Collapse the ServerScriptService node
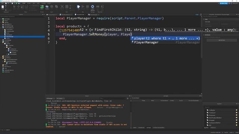Screen dimensions: 239x134 1,28
